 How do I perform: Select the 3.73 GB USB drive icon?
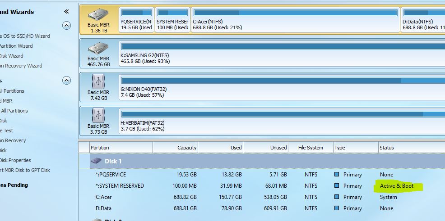(x=98, y=116)
